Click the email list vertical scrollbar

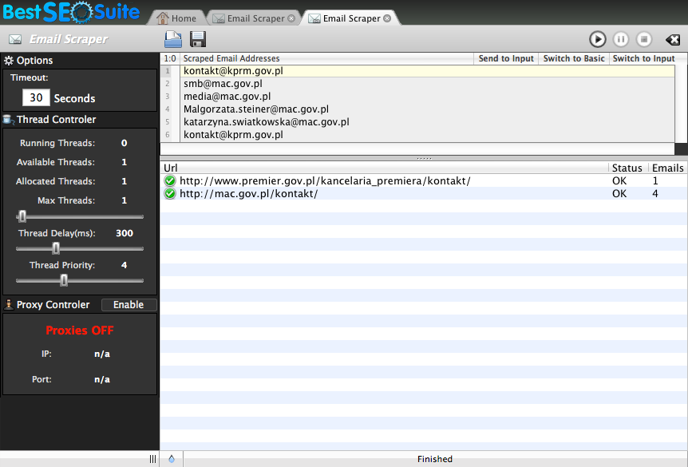(x=681, y=104)
